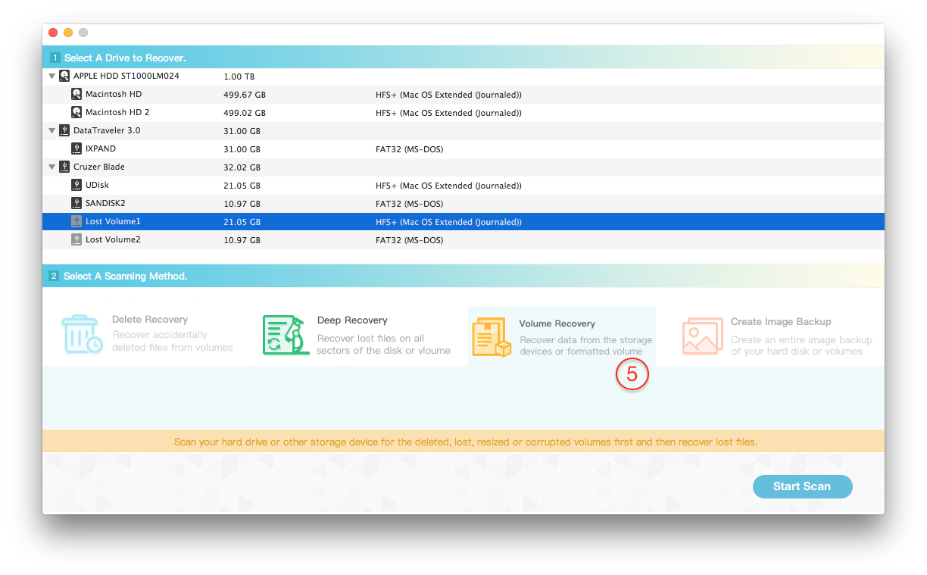Click the APPLE HDD ST1000LM024 hard disk icon
The height and width of the screenshot is (575, 927).
pos(64,76)
